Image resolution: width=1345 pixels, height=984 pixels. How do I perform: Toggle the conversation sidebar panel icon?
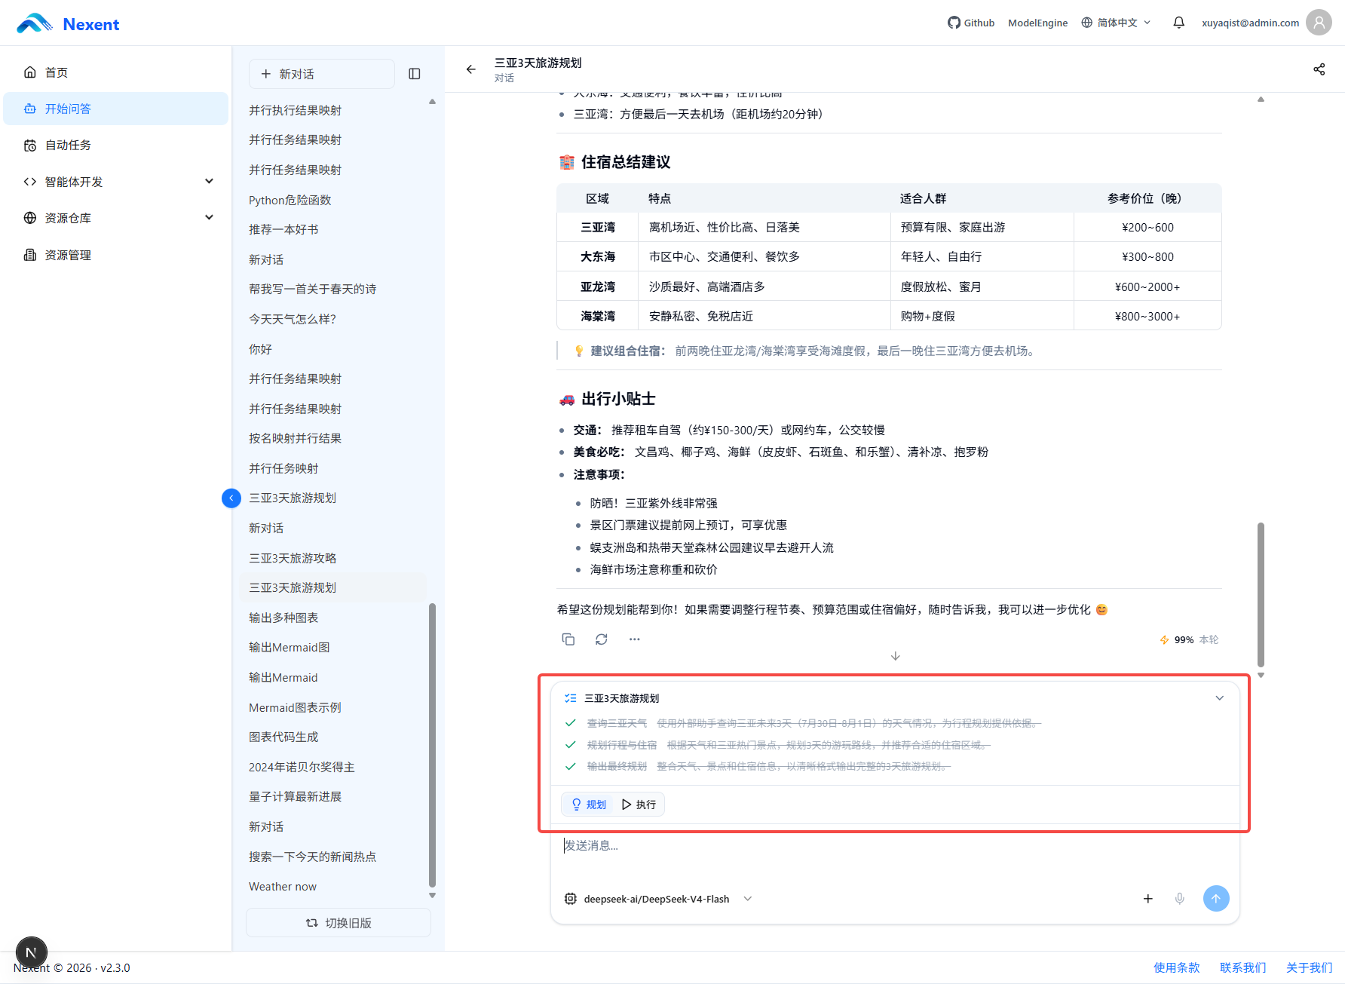point(415,74)
